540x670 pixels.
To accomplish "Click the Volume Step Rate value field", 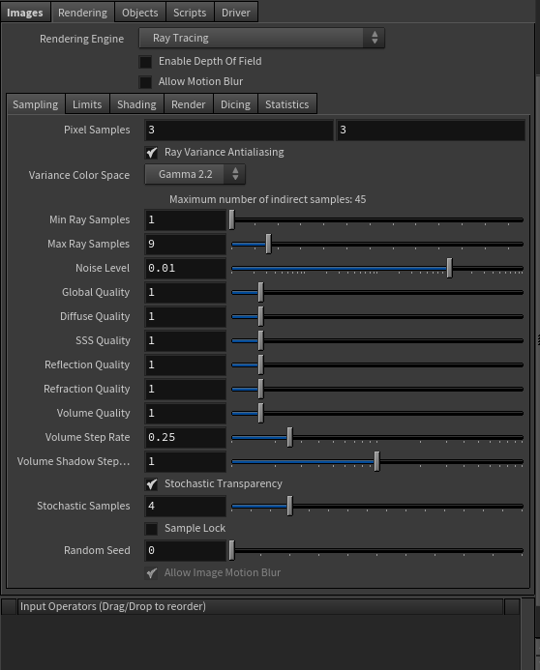I will pos(185,438).
